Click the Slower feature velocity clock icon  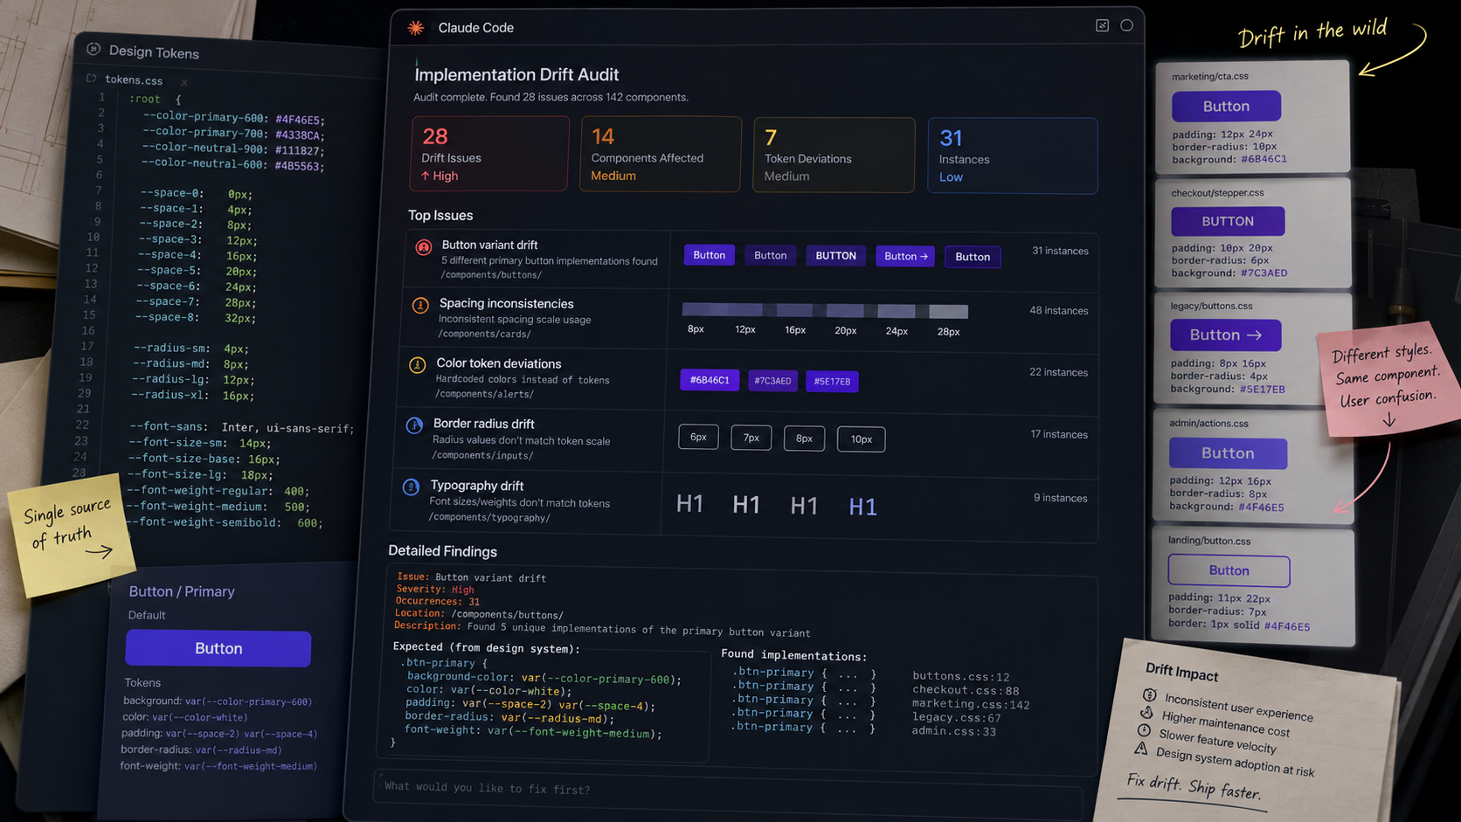(1144, 729)
